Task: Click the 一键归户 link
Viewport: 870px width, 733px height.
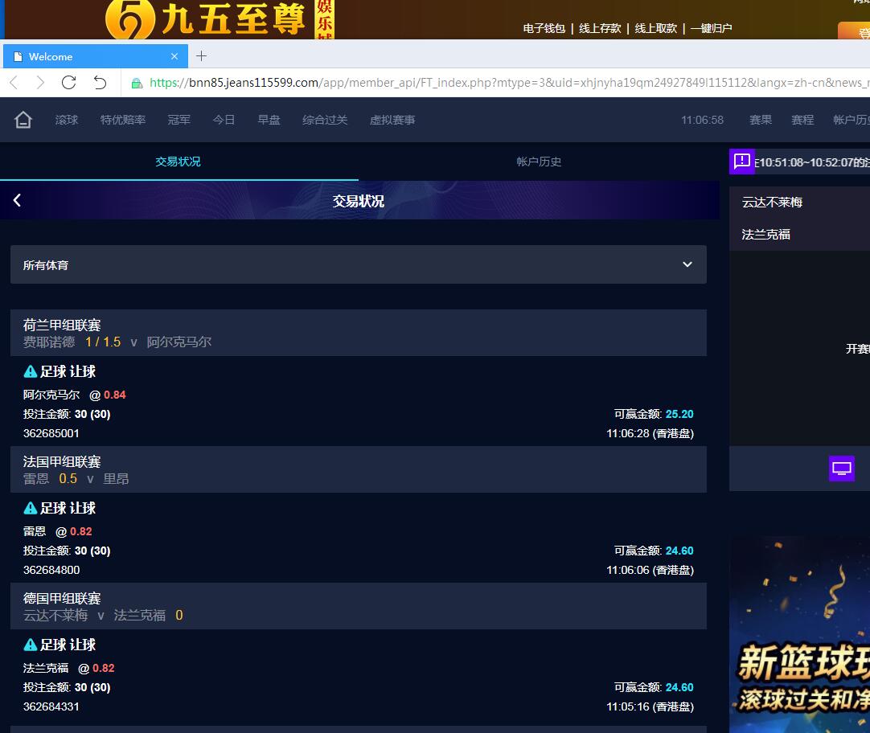Action: click(712, 28)
